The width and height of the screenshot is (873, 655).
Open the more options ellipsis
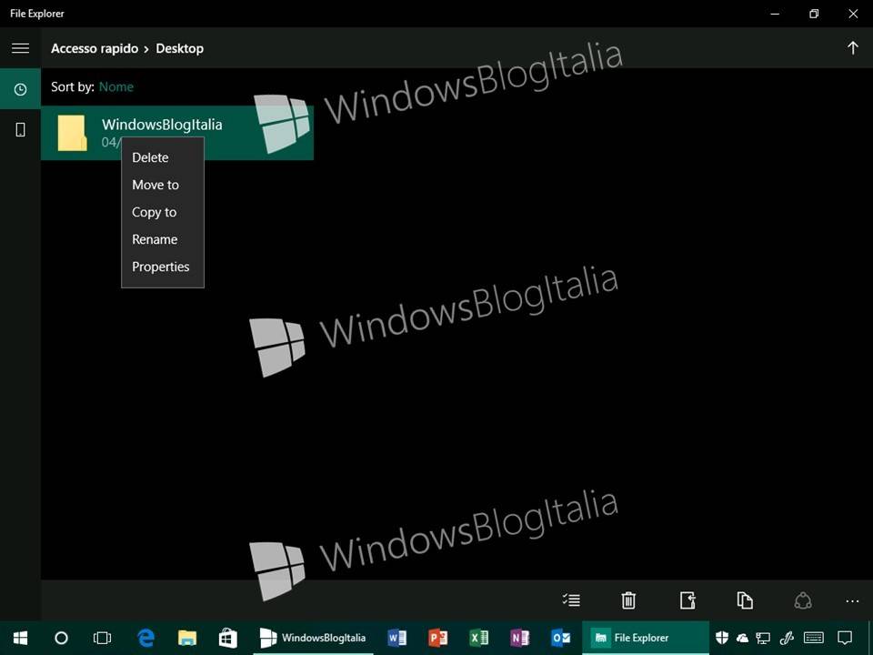(852, 601)
